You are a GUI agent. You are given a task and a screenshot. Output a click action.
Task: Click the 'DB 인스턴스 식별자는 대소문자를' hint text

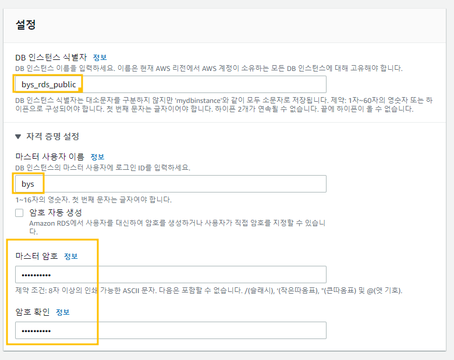[x=224, y=105]
